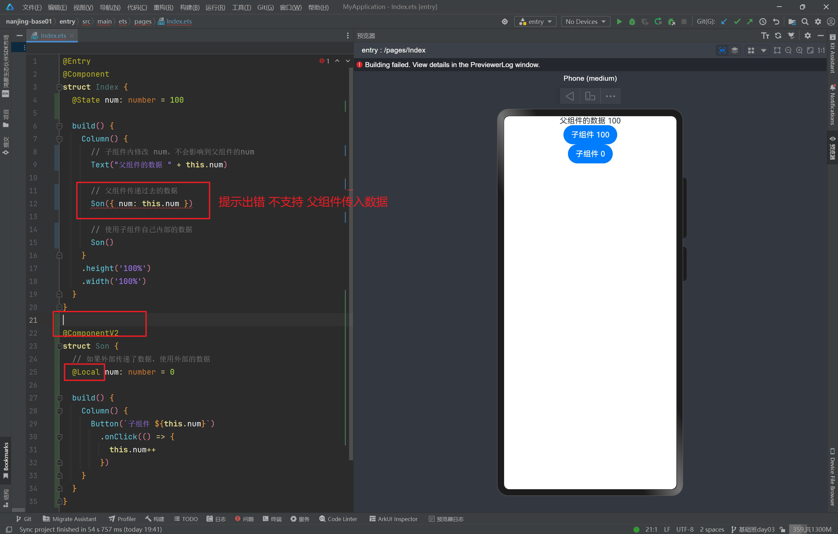The height and width of the screenshot is (534, 838).
Task: Open the No Devices selector dropdown
Action: (x=585, y=22)
